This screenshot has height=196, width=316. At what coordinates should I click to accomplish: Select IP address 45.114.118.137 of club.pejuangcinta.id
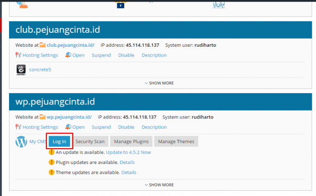pos(142,45)
